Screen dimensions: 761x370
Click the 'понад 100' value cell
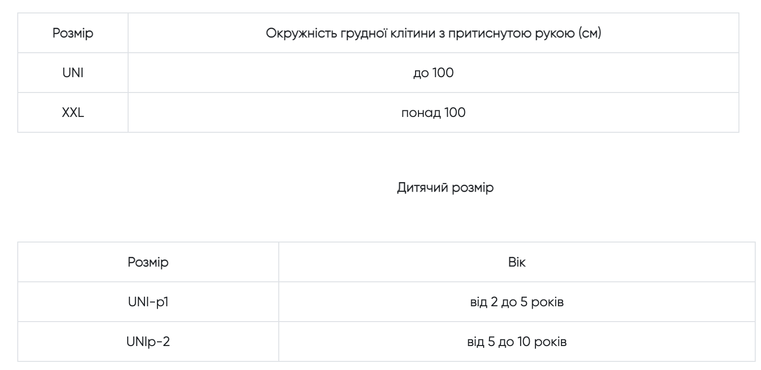click(x=433, y=113)
